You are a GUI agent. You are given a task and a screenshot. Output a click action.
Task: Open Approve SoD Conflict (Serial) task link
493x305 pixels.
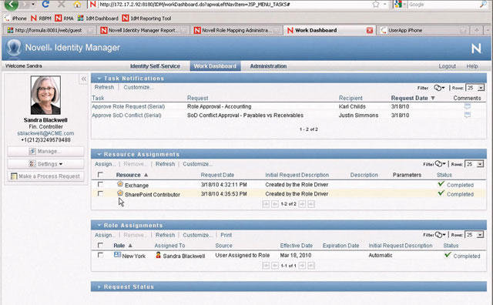(126, 115)
